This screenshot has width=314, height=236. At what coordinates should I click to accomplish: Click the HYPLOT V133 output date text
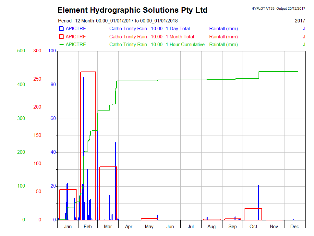(278, 9)
